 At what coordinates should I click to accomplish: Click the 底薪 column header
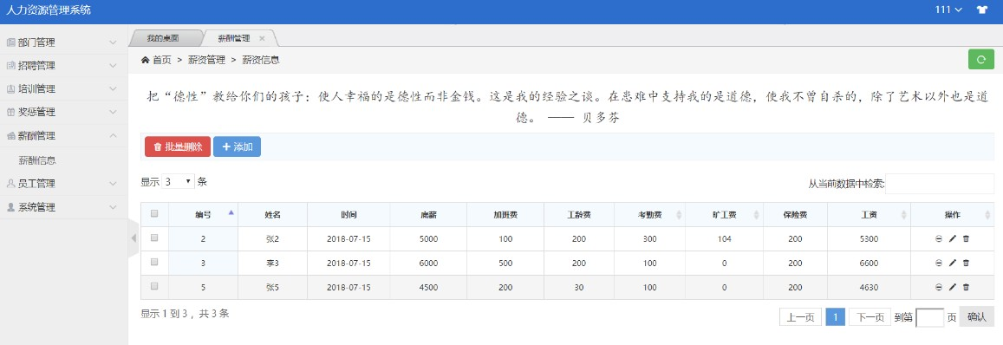tap(428, 214)
